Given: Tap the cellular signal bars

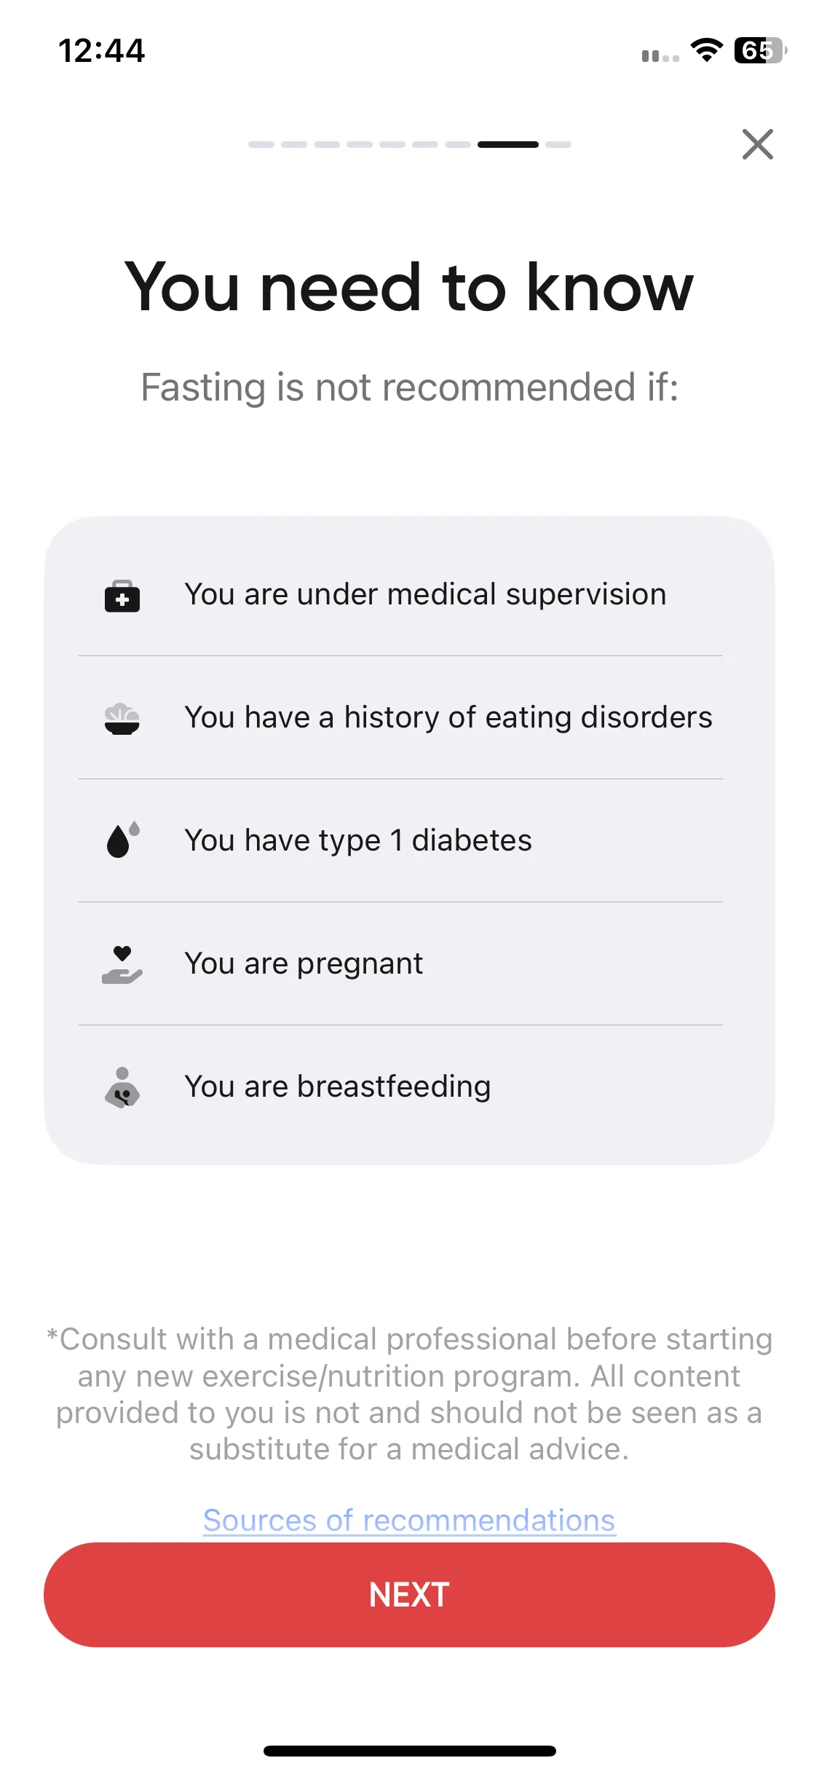Looking at the screenshot, I should (x=660, y=55).
